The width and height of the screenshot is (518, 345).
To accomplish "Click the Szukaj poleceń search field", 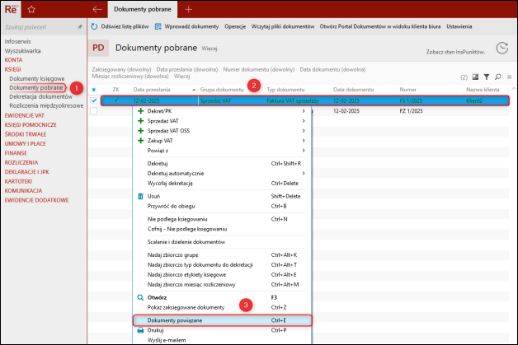I will pyautogui.click(x=37, y=27).
